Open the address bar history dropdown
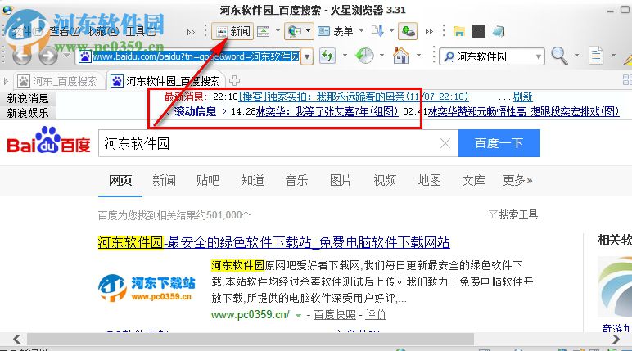The image size is (632, 351). 307,56
